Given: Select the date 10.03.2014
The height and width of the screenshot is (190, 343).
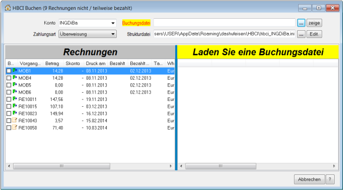Looking at the screenshot, I should [96, 128].
